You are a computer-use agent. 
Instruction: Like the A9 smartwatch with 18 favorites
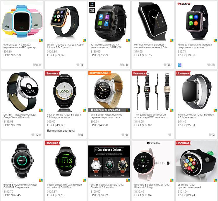pyautogui.click(x=78, y=65)
